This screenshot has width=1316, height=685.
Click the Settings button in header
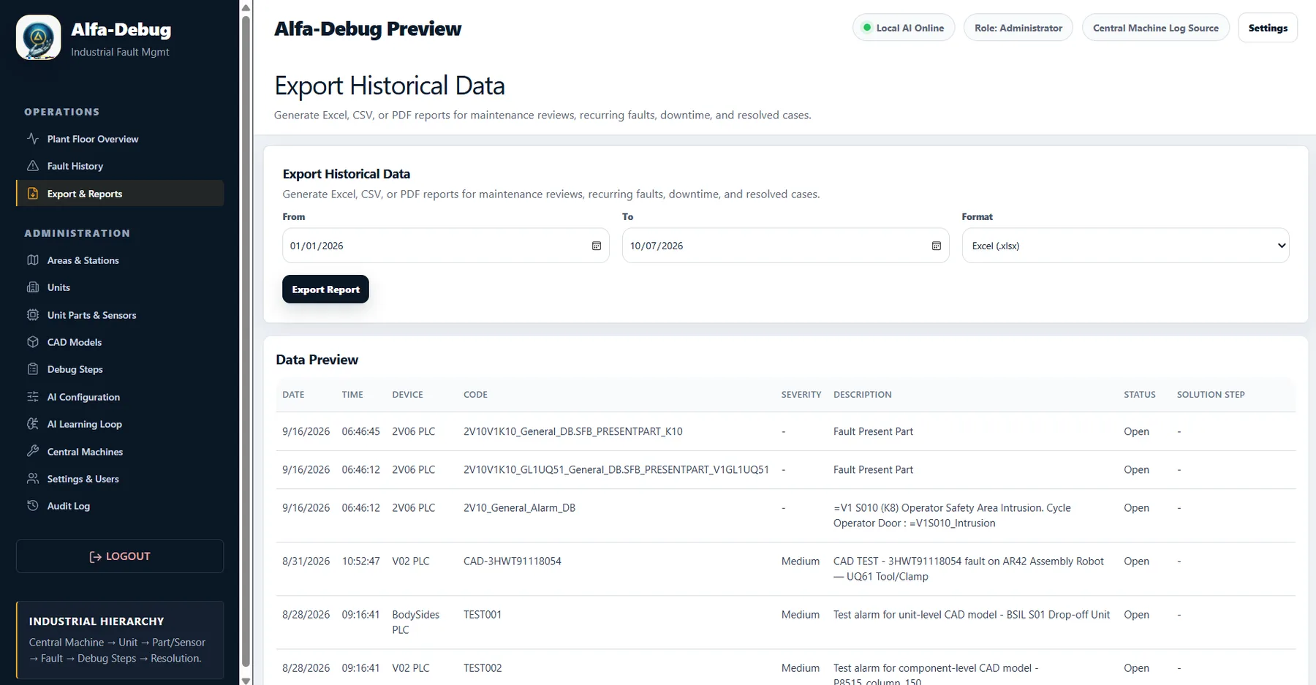1268,28
